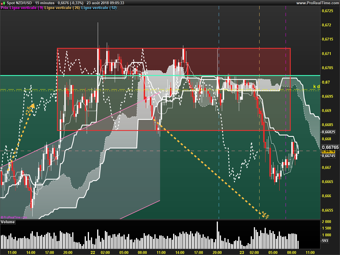Select the 593 volume value label
Viewport: 340px width, 255px height.
coord(325,241)
